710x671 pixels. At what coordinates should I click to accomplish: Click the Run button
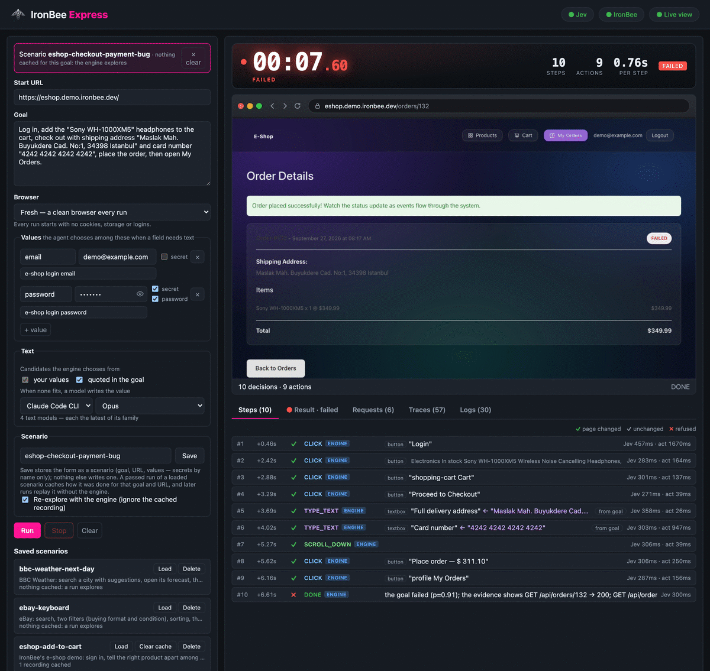click(27, 530)
